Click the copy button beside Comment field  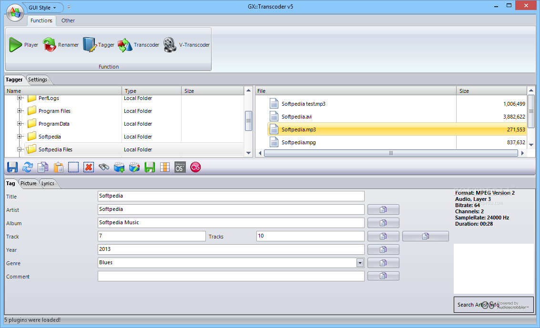(x=383, y=276)
